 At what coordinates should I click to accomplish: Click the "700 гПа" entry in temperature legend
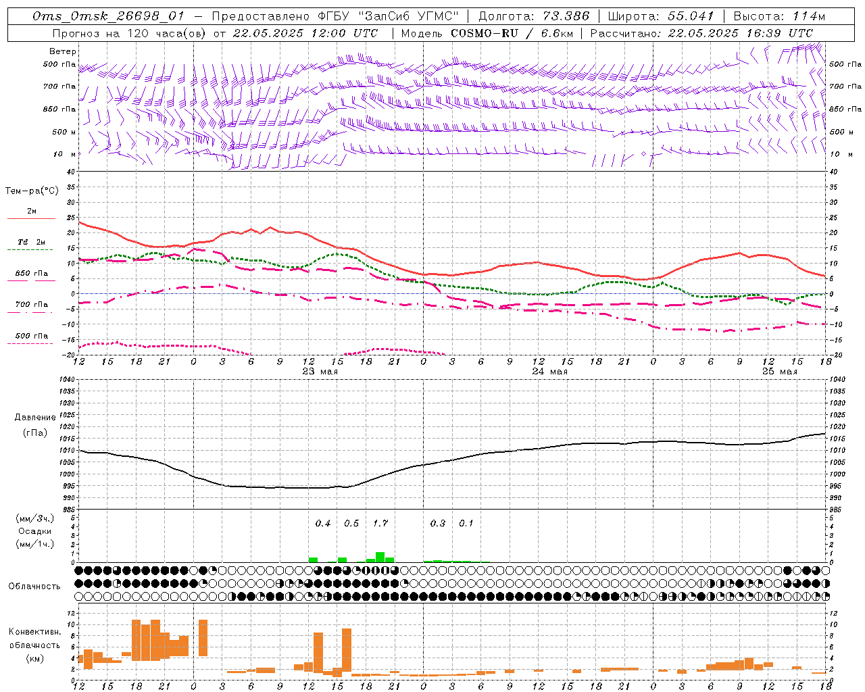tap(31, 304)
